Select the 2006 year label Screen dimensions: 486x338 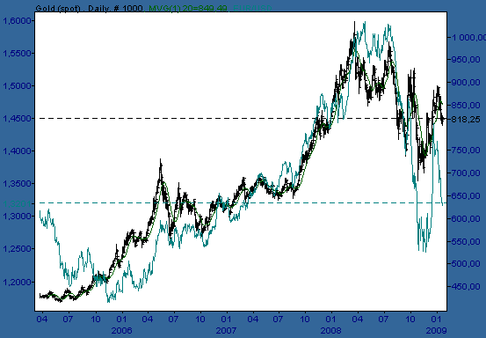click(x=121, y=330)
